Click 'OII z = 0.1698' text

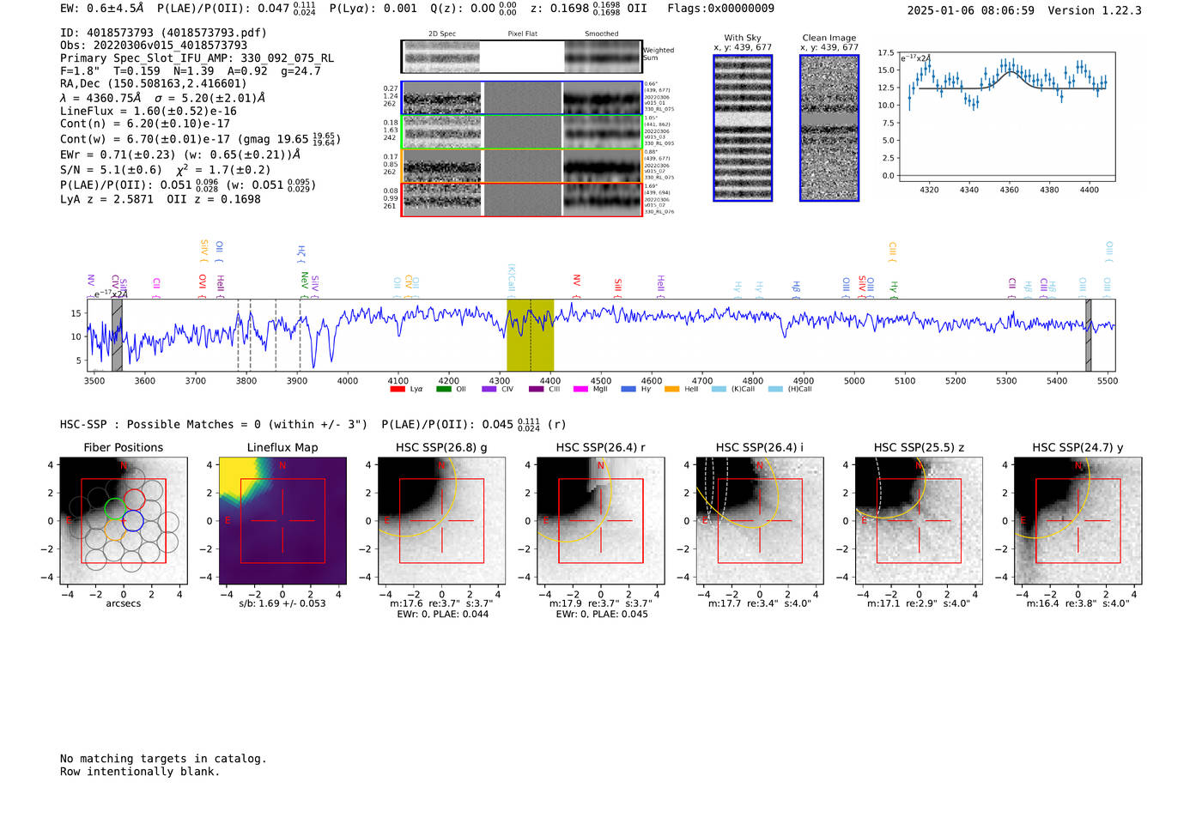[x=214, y=199]
